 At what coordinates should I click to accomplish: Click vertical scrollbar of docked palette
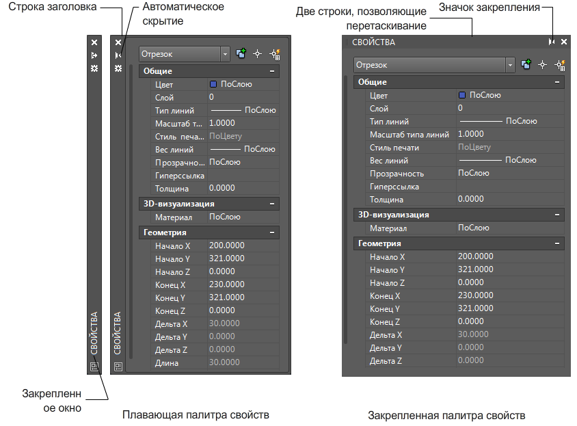[345, 210]
